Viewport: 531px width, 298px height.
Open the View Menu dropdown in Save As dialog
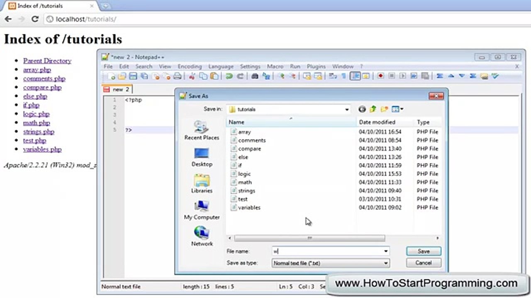pos(397,109)
